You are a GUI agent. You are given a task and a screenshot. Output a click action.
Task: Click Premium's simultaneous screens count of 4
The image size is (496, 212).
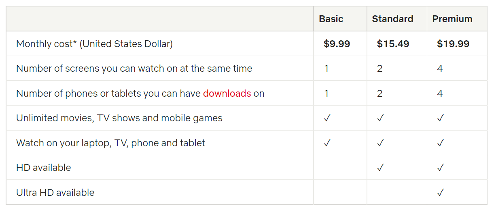pyautogui.click(x=440, y=69)
